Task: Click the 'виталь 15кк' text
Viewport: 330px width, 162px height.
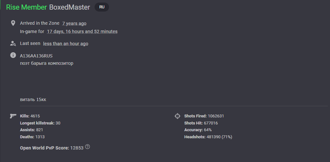Action: pyautogui.click(x=33, y=99)
